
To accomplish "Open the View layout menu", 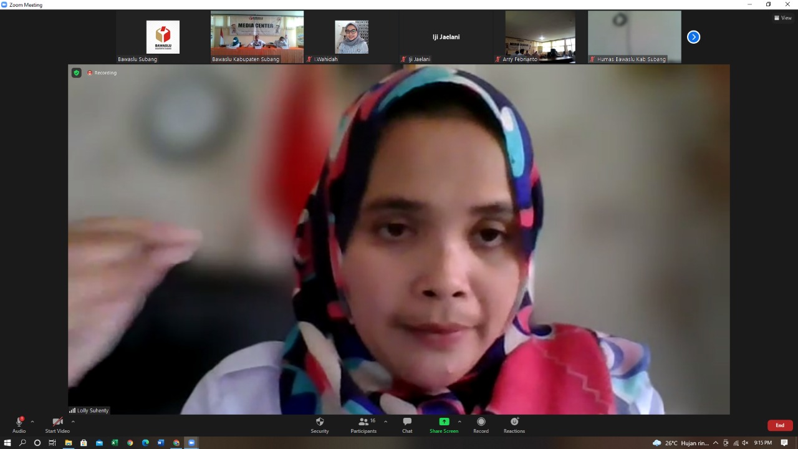I will (783, 18).
